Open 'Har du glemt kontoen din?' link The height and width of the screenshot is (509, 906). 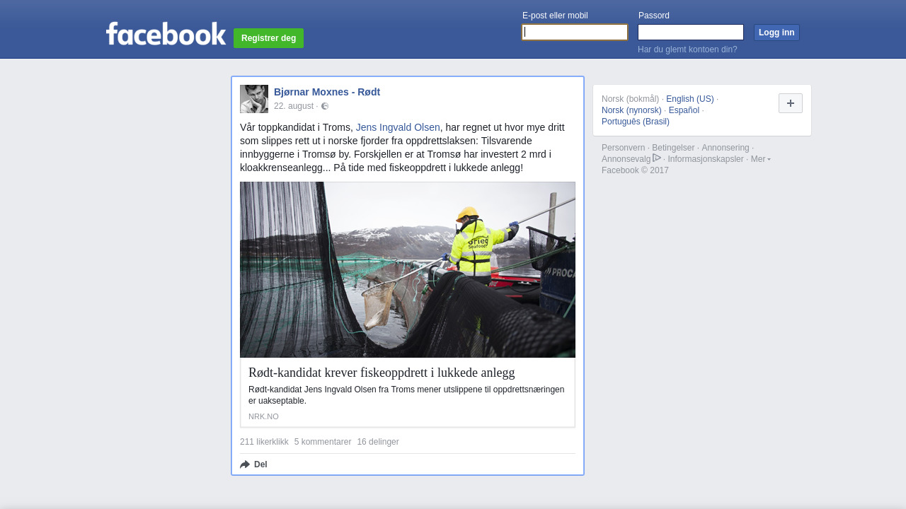687,49
